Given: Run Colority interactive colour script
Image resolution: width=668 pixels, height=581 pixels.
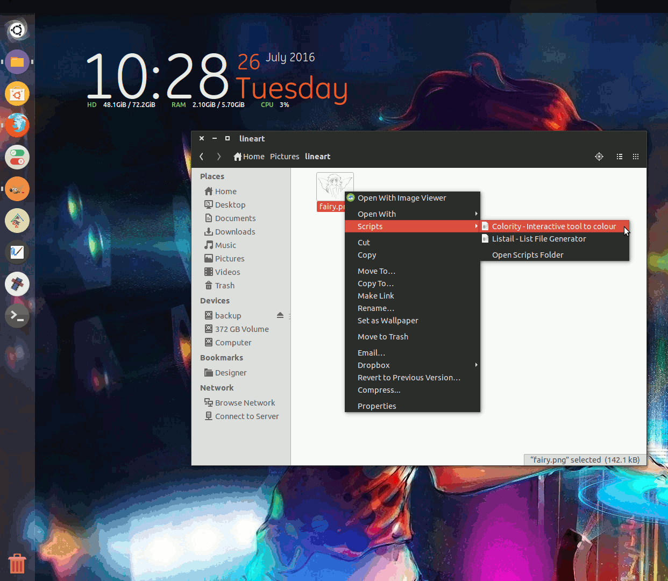Looking at the screenshot, I should click(555, 226).
